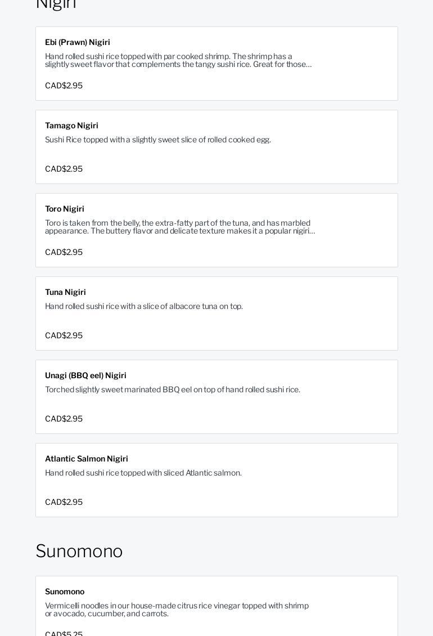Click the Toro Nigiri CAD$2.95 price
This screenshot has height=636, width=433.
[64, 252]
